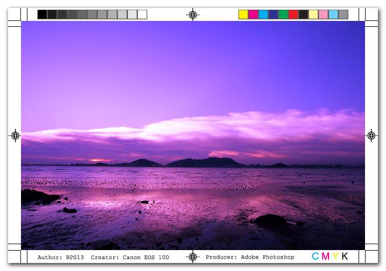This screenshot has height=271, width=386.
Task: Pick the gray swatch in the color bar
Action: (x=344, y=14)
